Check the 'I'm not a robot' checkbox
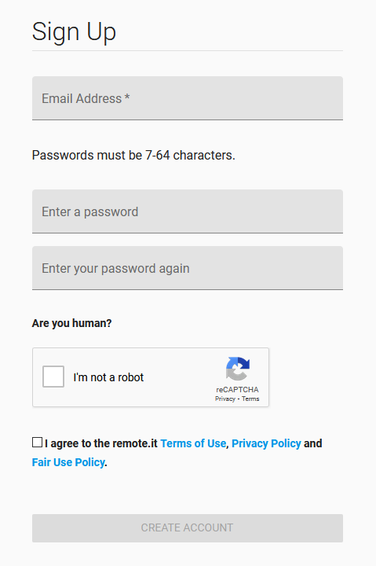The height and width of the screenshot is (566, 376). click(53, 377)
